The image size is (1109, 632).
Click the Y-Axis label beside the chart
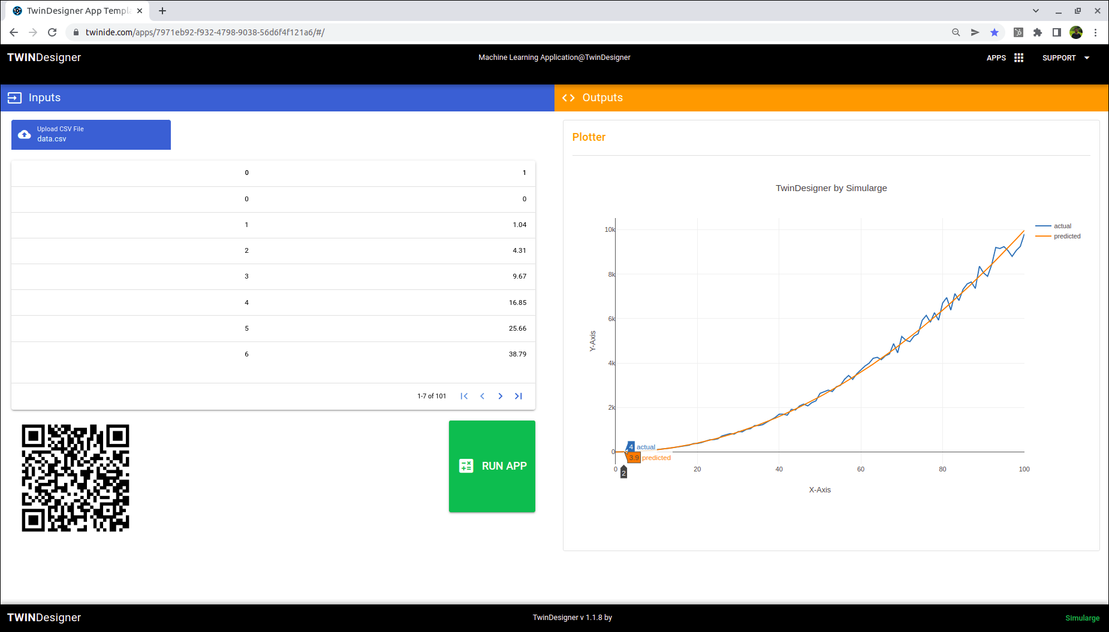point(593,341)
